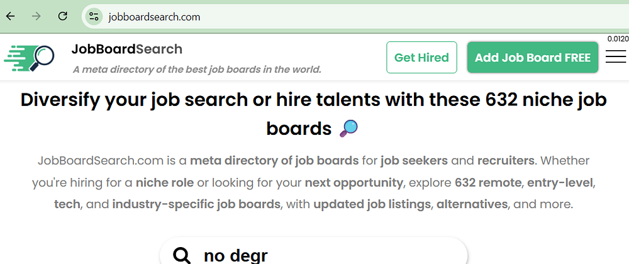Click the magnifying glass emoji in heading
629x264 pixels.
pyautogui.click(x=348, y=129)
